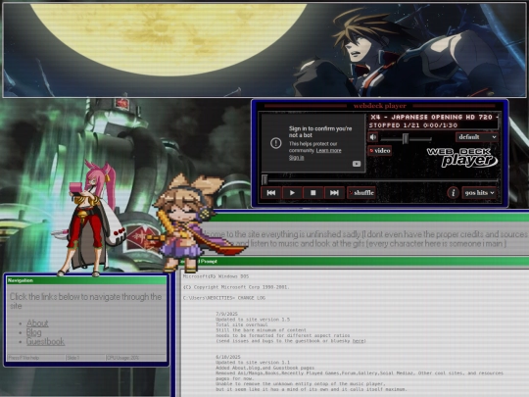Image resolution: width=529 pixels, height=397 pixels.
Task: Open the player info (i) button
Action: tap(453, 193)
